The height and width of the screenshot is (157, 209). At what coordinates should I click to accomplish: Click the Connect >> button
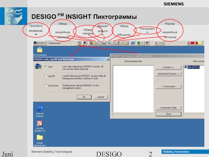pos(168,67)
